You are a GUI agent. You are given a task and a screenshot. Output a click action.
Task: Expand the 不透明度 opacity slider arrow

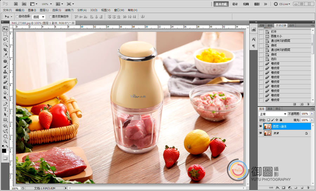[312, 114]
